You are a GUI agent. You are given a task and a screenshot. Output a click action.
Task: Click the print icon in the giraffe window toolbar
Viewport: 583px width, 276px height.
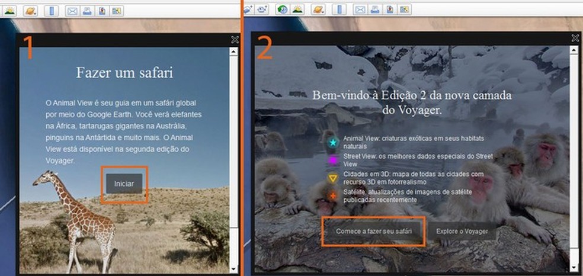tap(87, 11)
